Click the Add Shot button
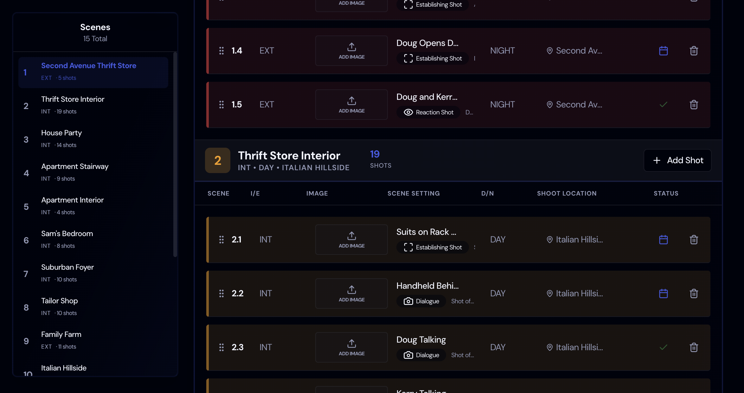The height and width of the screenshot is (393, 744). [x=677, y=160]
